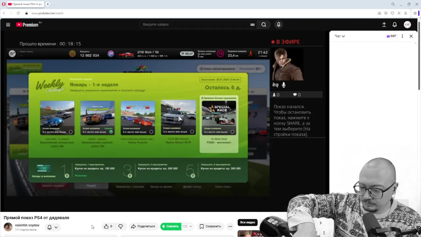The height and width of the screenshot is (237, 421).
Task: Open the extensions cube icon
Action: (415, 13)
